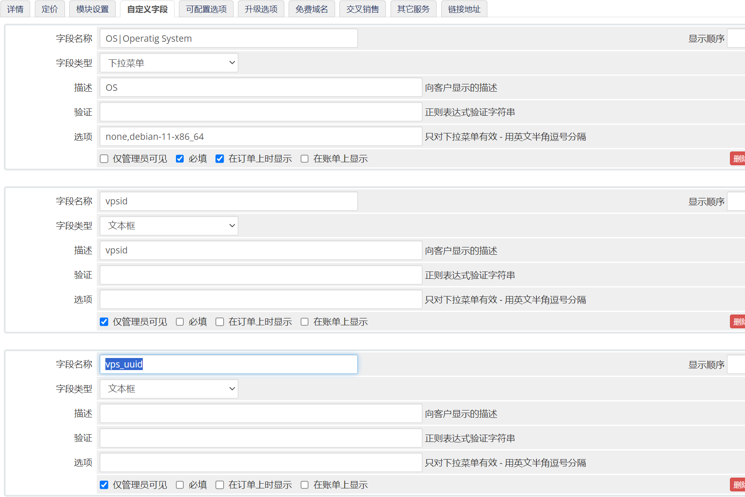
Task: Click the 显示顺序 box for the OS field
Action: click(736, 38)
